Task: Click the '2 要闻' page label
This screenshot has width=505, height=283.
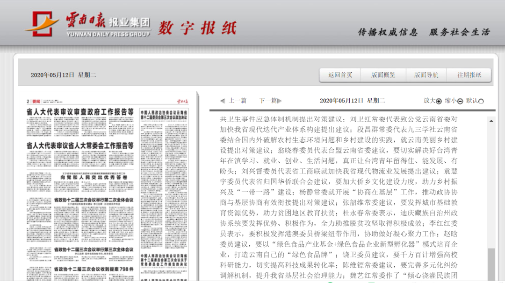Action: pyautogui.click(x=34, y=102)
